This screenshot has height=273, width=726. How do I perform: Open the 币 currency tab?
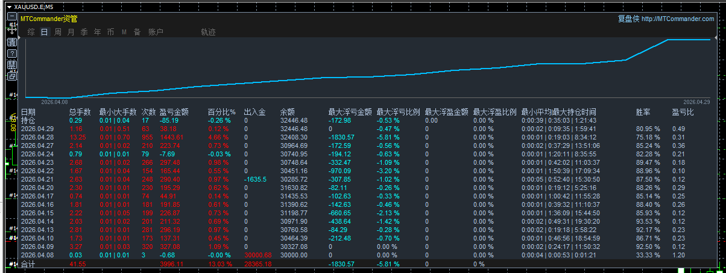[110, 32]
